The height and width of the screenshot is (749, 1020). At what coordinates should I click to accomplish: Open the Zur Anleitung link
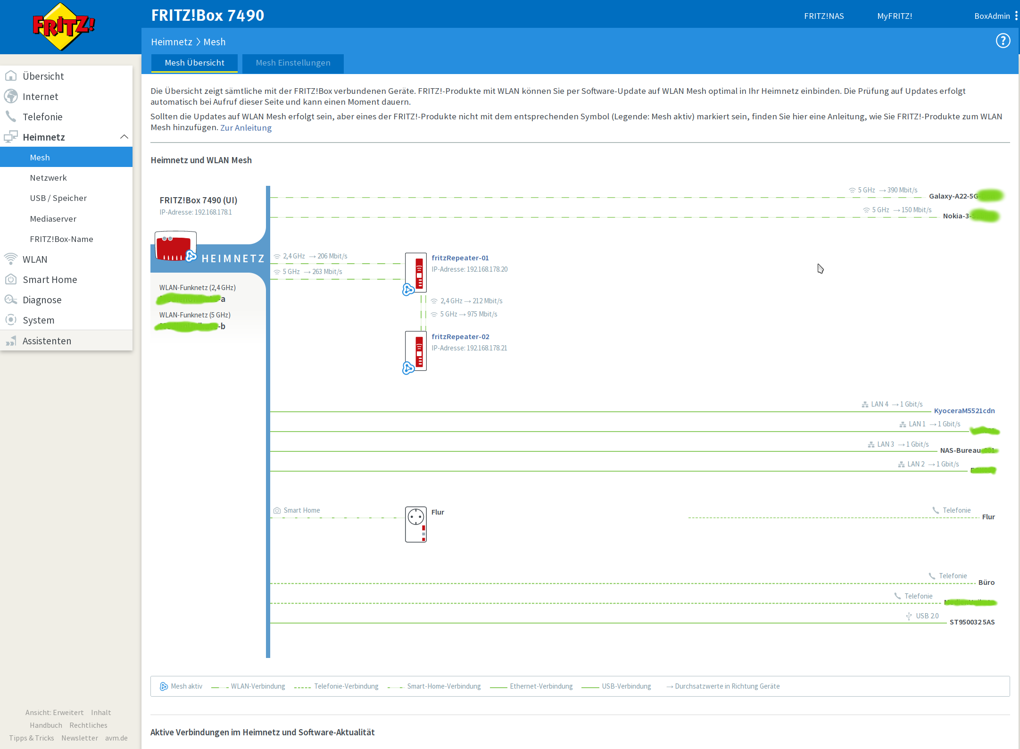click(246, 128)
